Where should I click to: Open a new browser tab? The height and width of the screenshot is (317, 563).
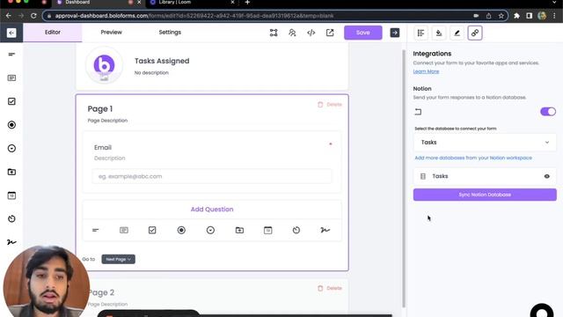247,3
